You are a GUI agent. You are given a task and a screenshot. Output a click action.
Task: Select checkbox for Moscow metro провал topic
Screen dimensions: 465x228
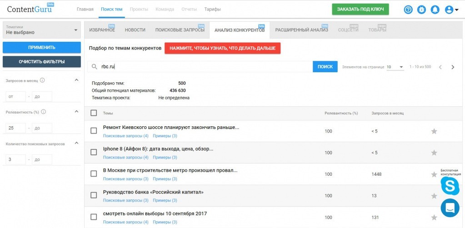coord(94,174)
